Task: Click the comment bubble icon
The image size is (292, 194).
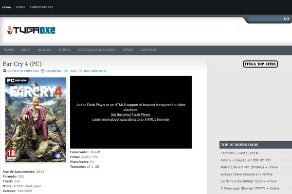Action: click(x=80, y=71)
